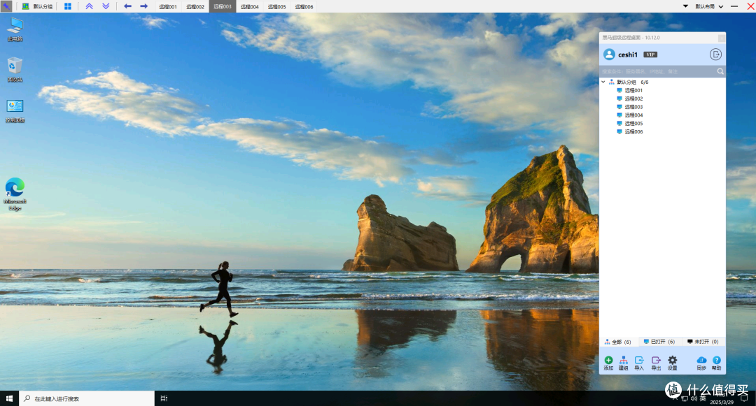Show the 全部 (6) filter tab

[x=618, y=342]
